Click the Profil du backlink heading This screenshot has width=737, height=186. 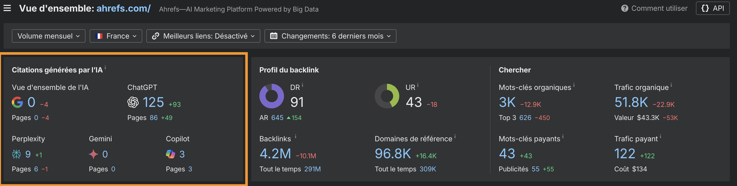[289, 70]
